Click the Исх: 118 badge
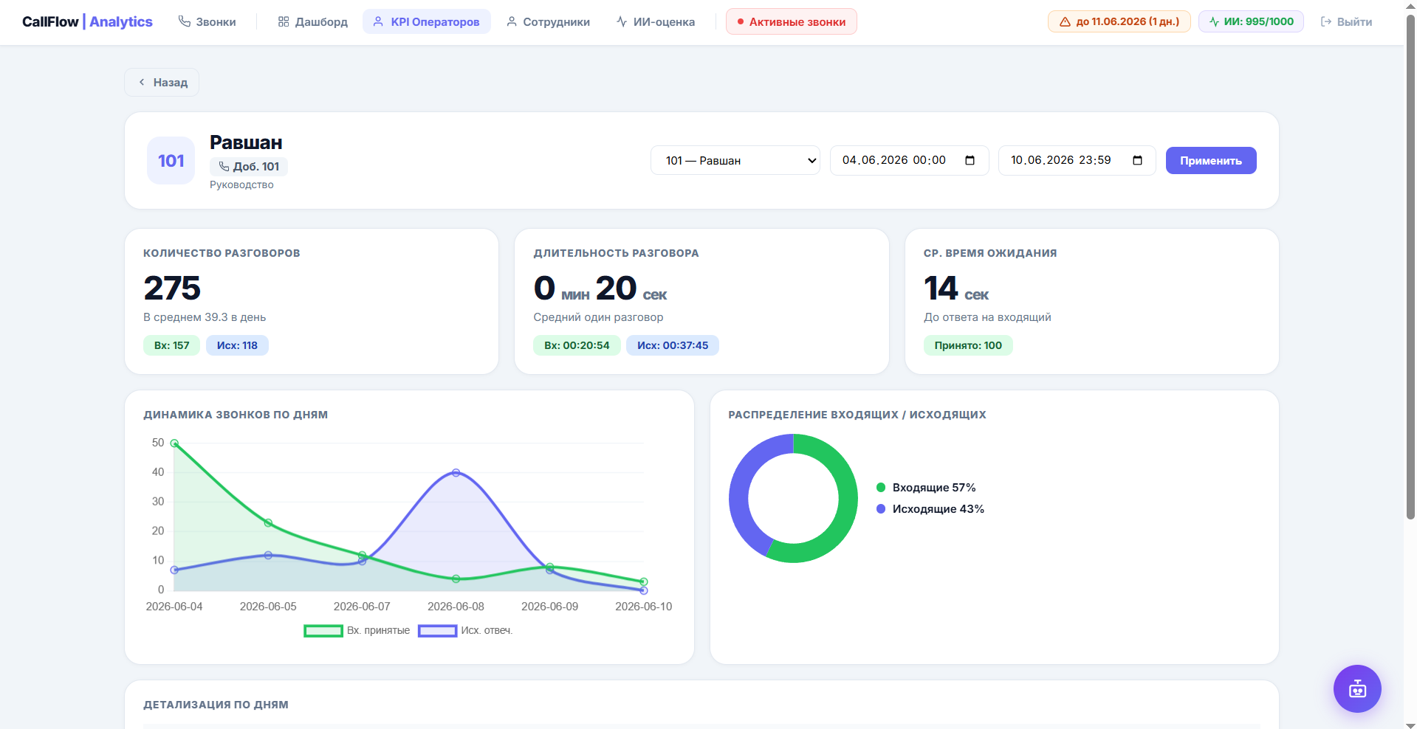 (237, 345)
